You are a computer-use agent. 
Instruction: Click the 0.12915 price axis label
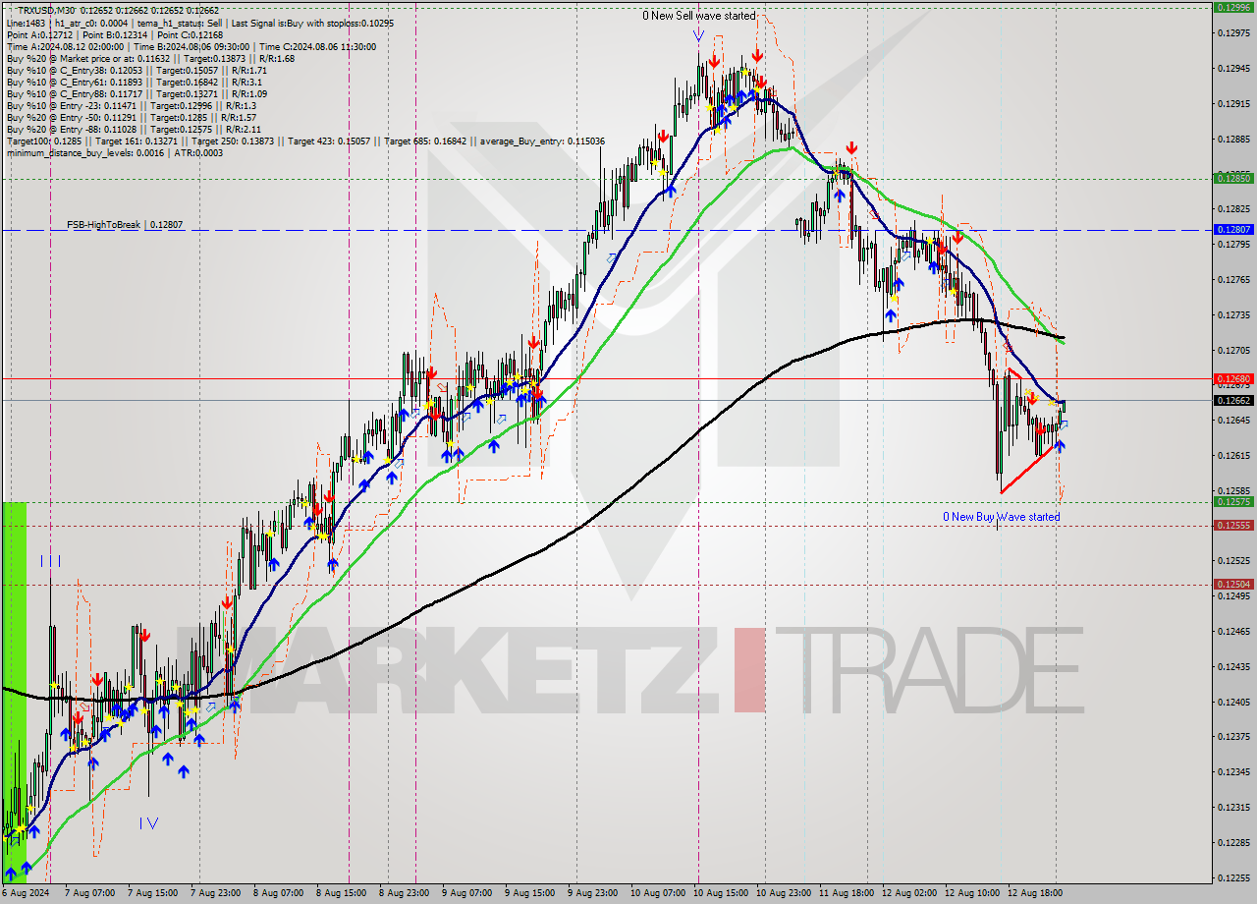tap(1233, 103)
